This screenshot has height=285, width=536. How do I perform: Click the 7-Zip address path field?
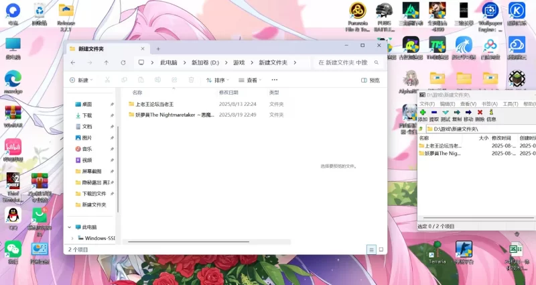(481, 129)
